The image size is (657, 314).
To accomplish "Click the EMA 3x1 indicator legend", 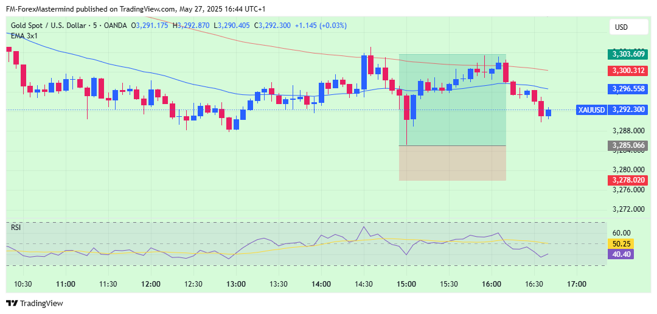I will [24, 36].
